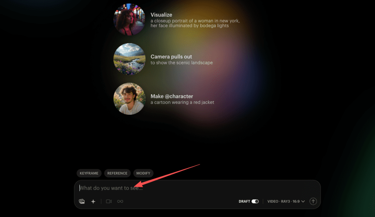Open the VIDEO · RAY3 · 16:9 dropdown
The width and height of the screenshot is (375, 217).
coord(284,201)
